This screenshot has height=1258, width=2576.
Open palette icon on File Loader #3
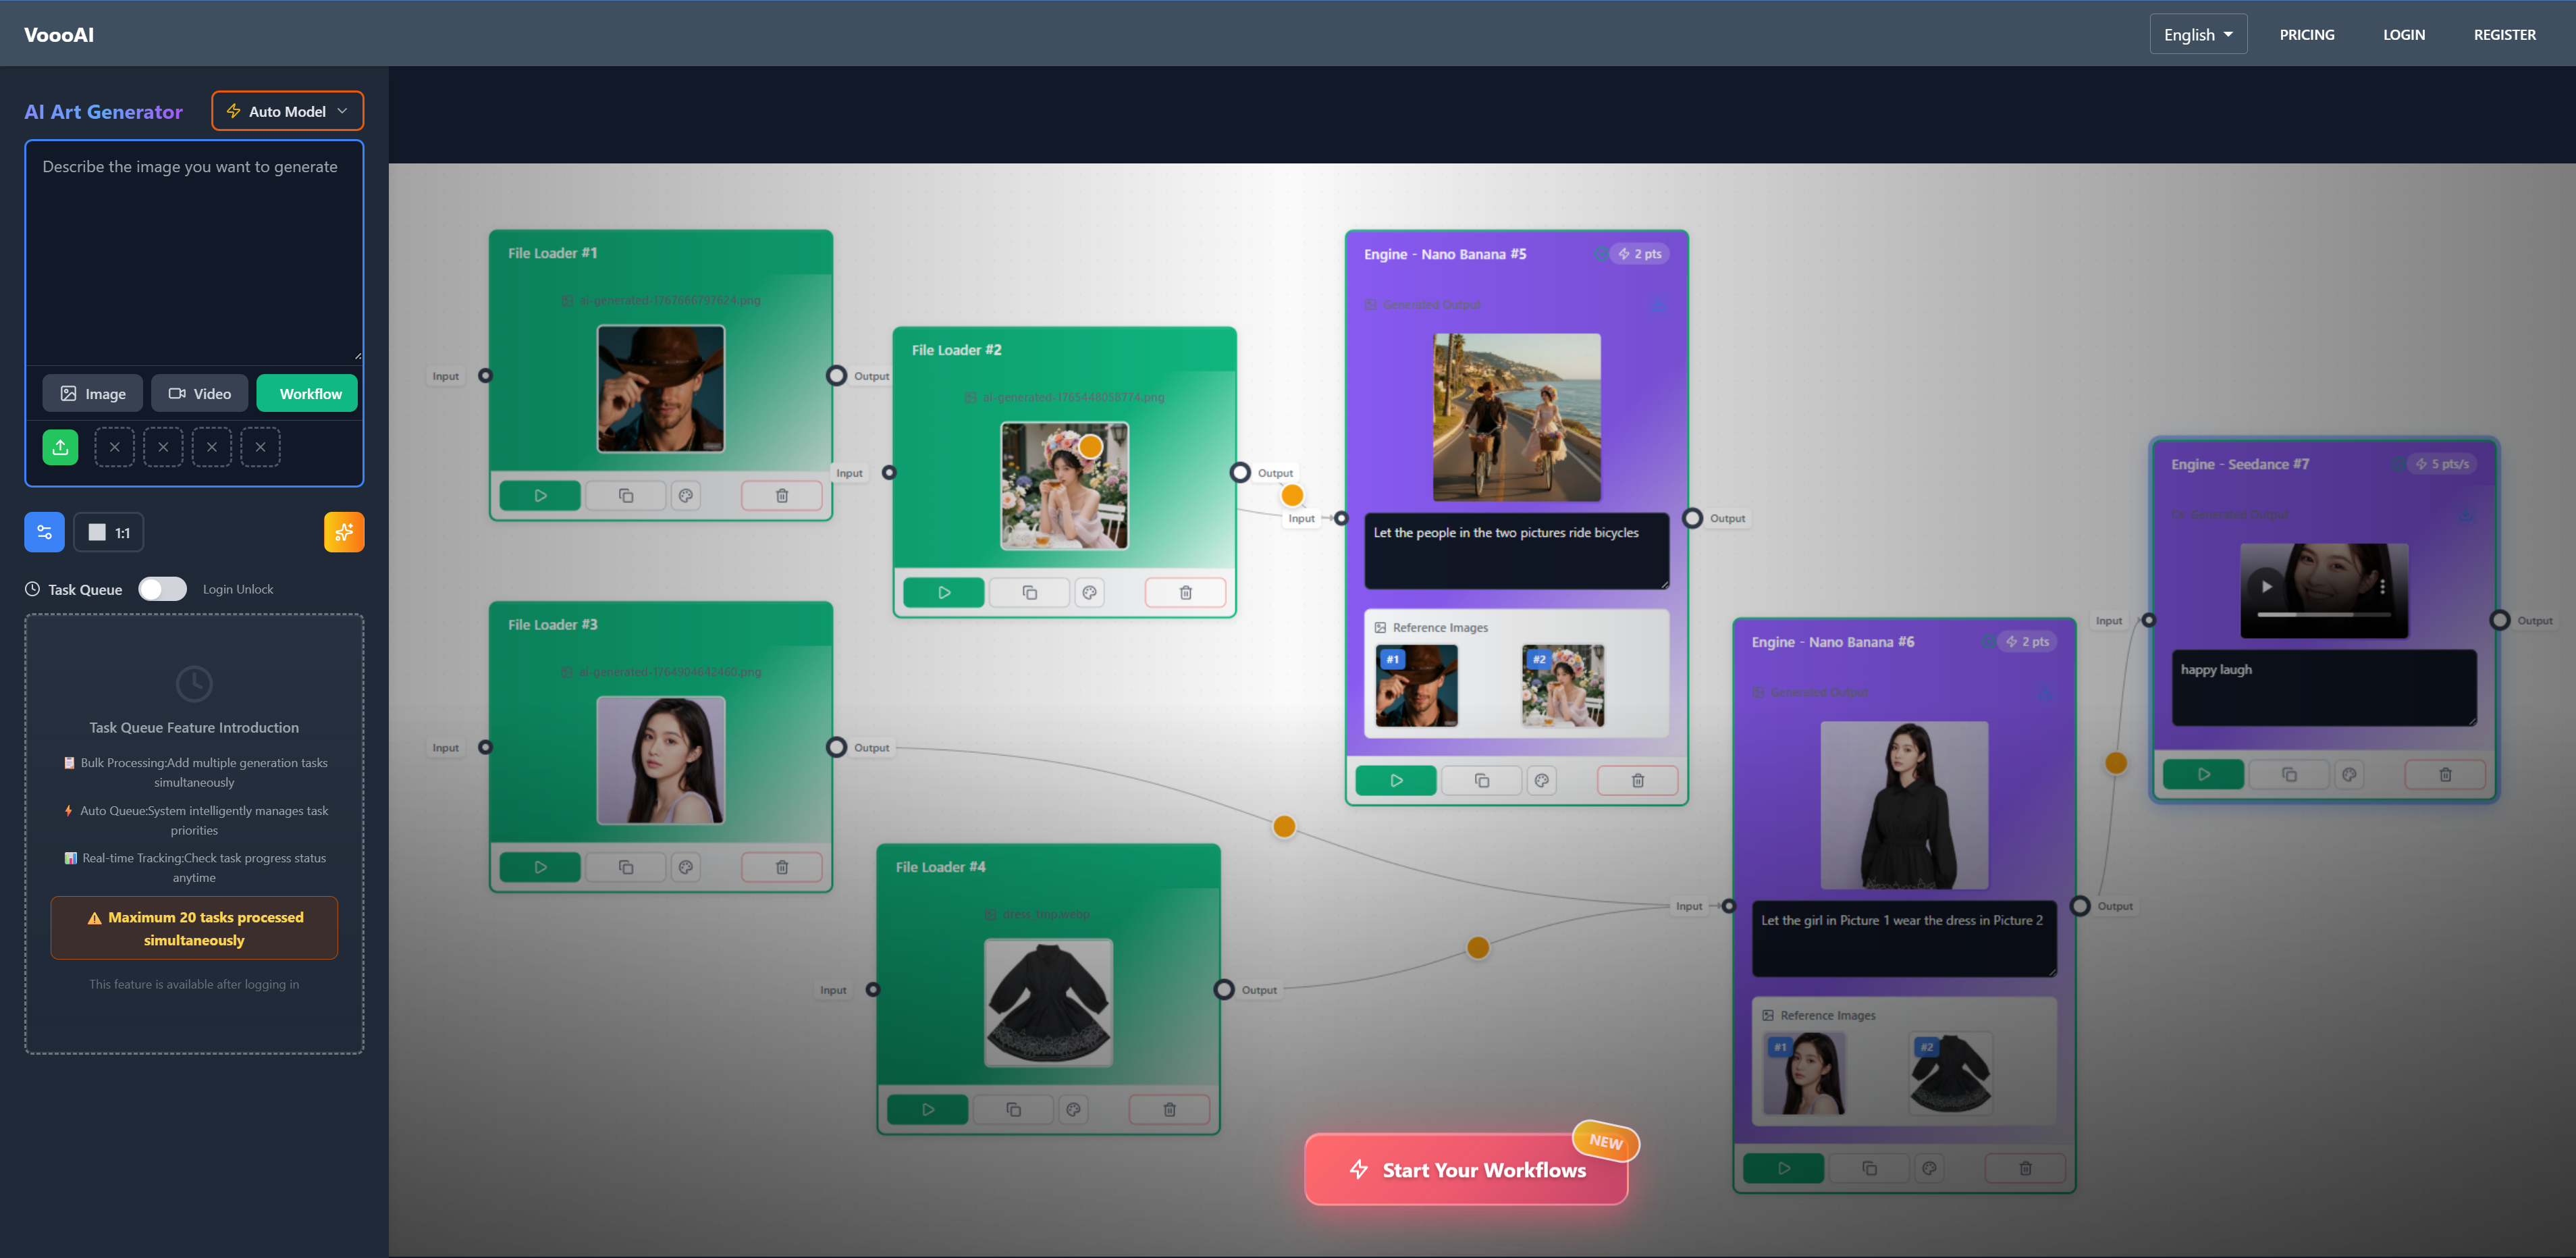(686, 867)
